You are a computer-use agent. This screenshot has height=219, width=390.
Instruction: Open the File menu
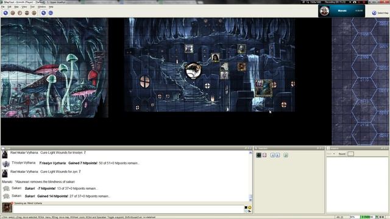tap(2, 7)
